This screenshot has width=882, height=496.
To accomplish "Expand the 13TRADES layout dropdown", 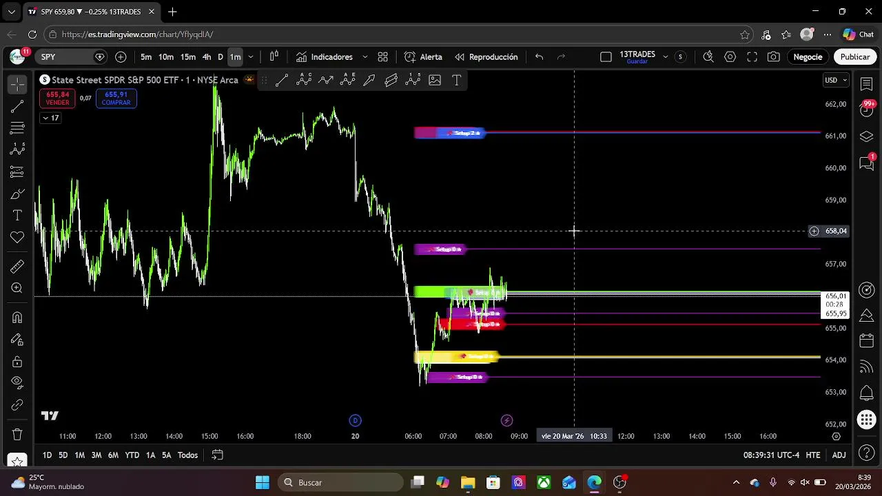I will 665,56.
